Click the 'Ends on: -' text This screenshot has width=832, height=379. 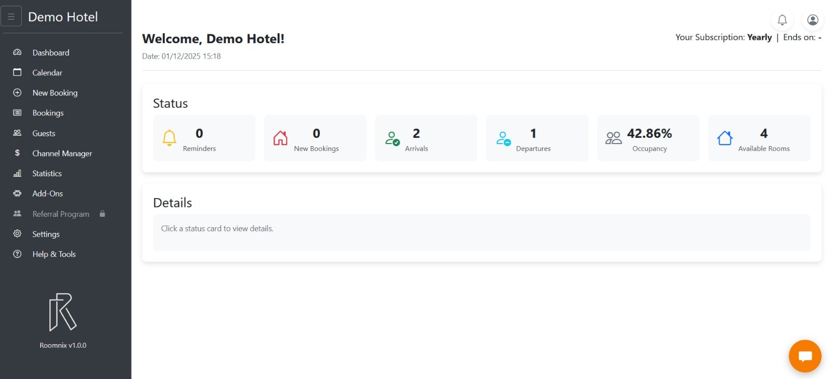pyautogui.click(x=802, y=37)
